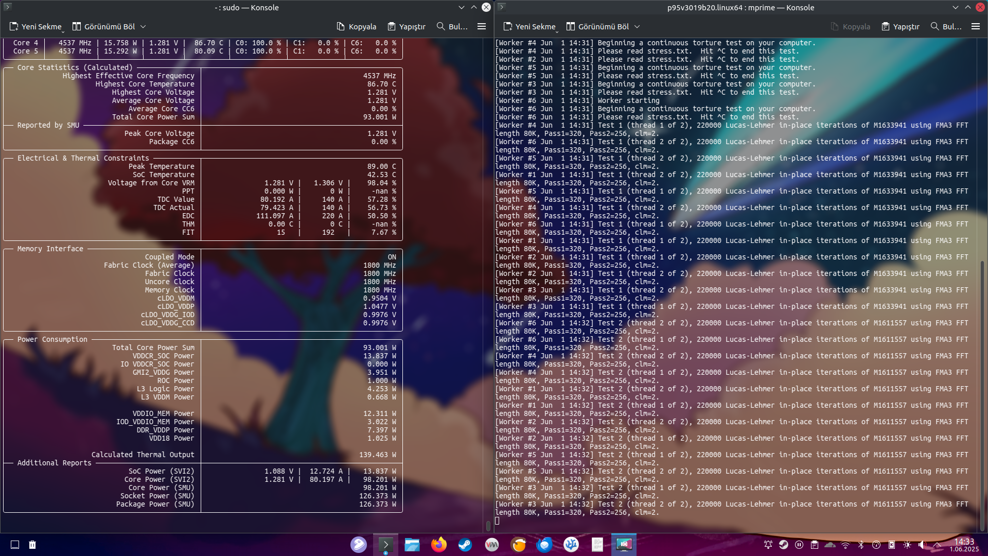
Task: Click Görünümü Böl in mprime Konsole
Action: point(598,26)
